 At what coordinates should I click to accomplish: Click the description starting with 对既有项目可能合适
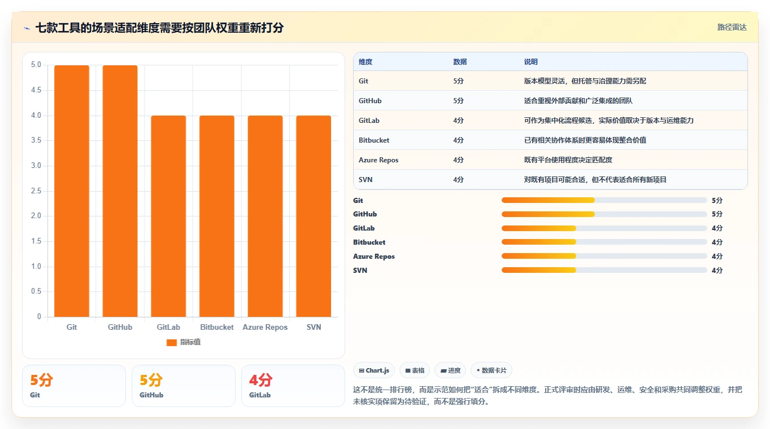pos(595,180)
